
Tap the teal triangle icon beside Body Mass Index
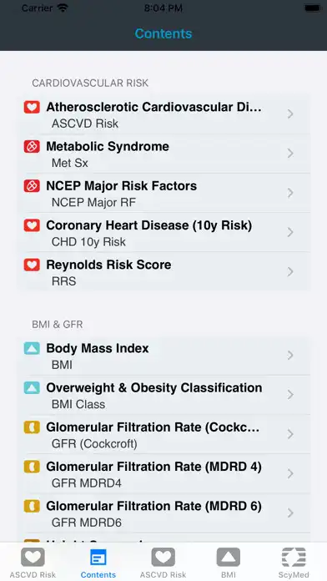[x=32, y=348]
